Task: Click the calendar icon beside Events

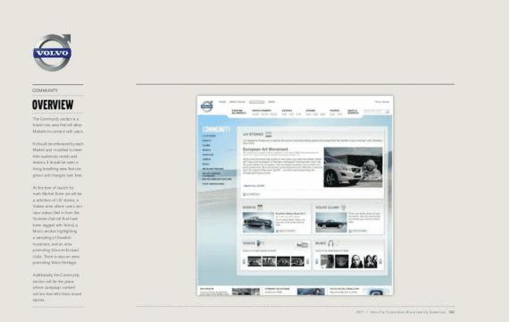Action: (x=260, y=207)
